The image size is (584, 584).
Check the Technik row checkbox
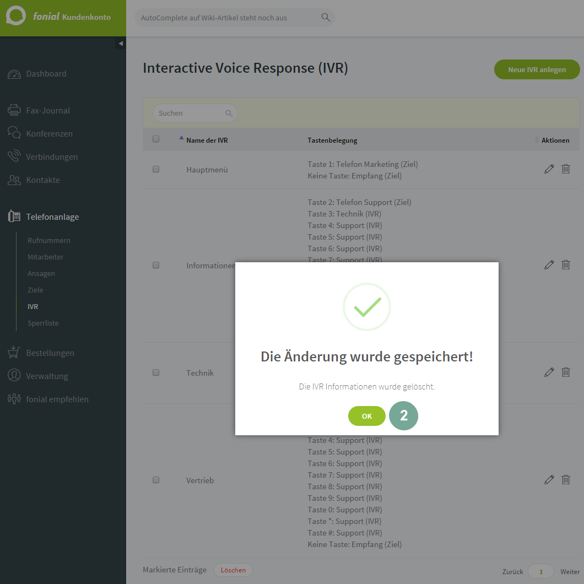156,372
